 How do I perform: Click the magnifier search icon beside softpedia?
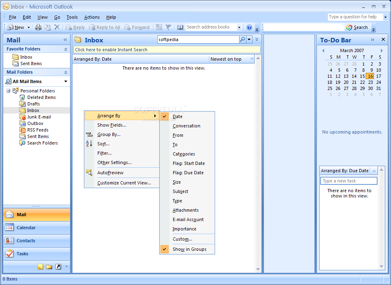(x=242, y=39)
